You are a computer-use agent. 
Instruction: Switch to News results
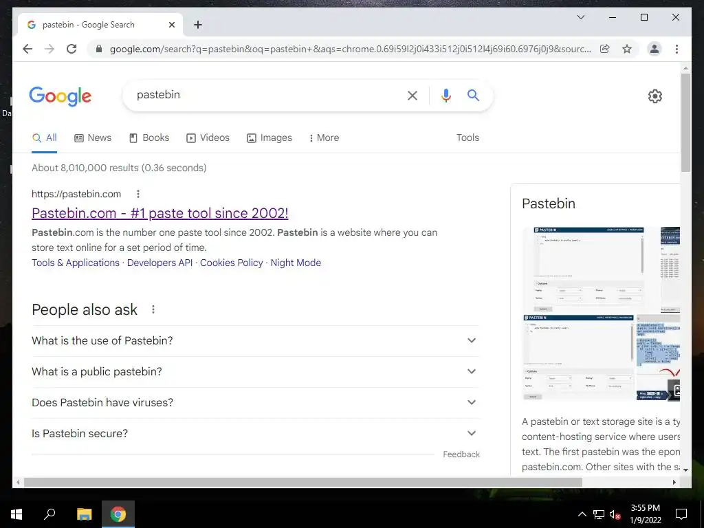click(93, 137)
